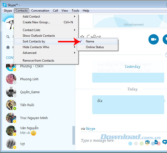Open the View menu
167x153 pixels.
tap(65, 11)
